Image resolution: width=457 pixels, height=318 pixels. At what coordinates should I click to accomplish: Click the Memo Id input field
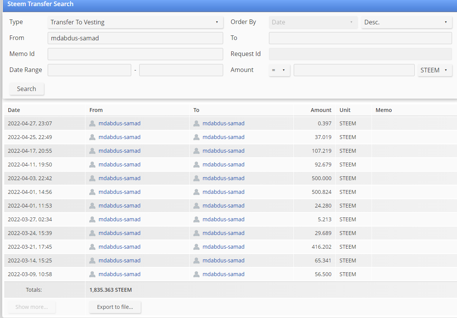135,54
